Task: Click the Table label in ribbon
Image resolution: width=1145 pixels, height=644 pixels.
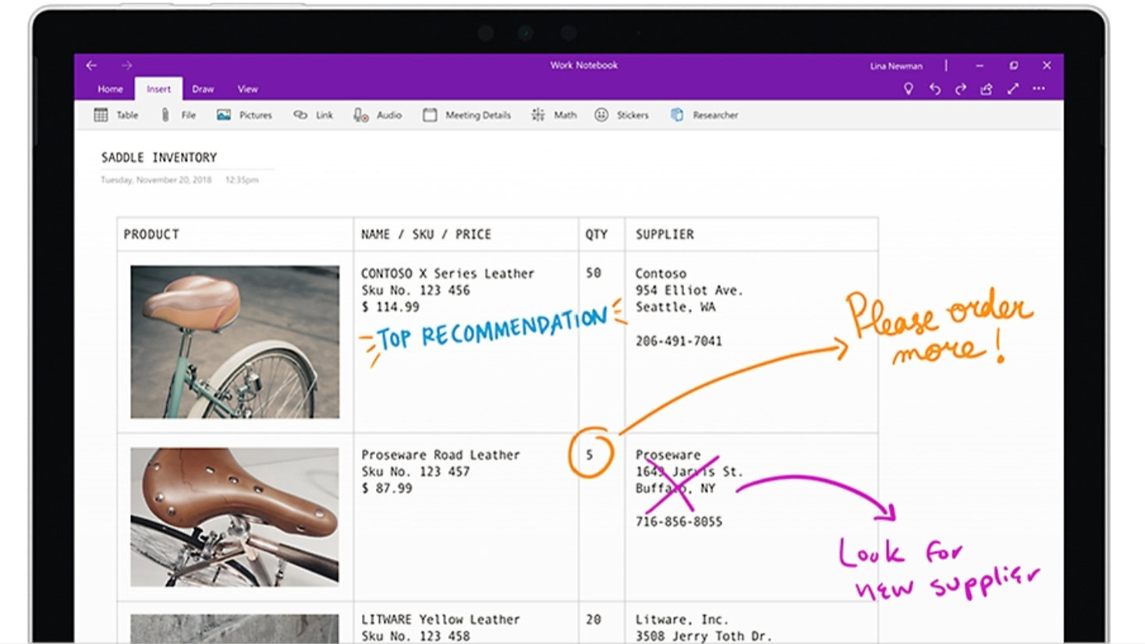Action: point(127,115)
